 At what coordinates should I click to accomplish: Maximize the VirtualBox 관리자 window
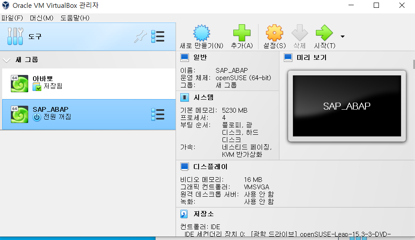pos(376,5)
